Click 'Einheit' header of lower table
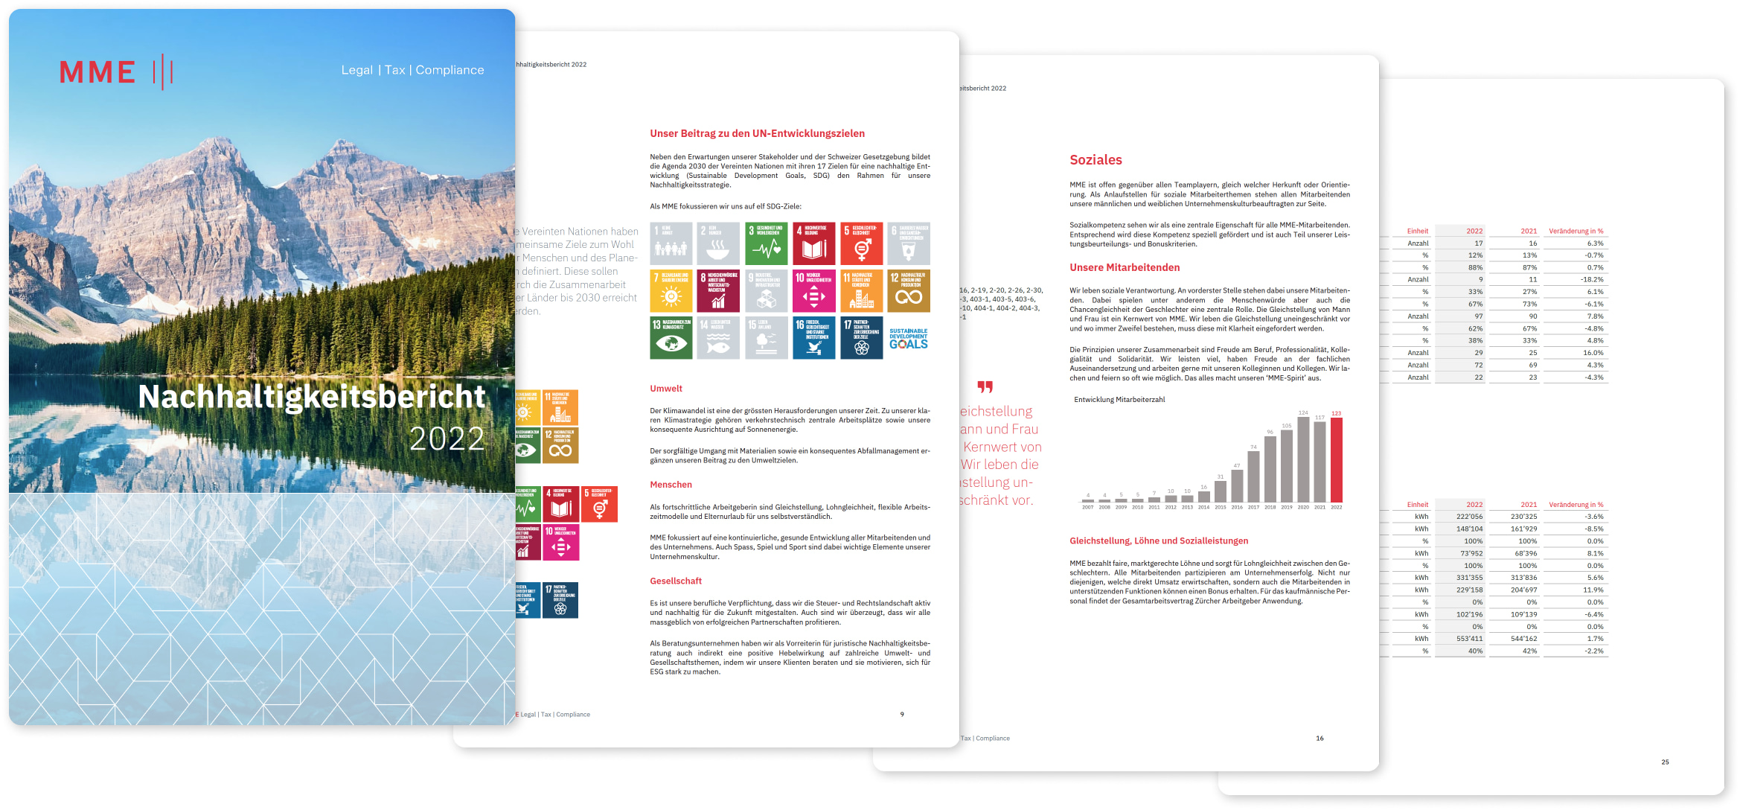 tap(1417, 505)
